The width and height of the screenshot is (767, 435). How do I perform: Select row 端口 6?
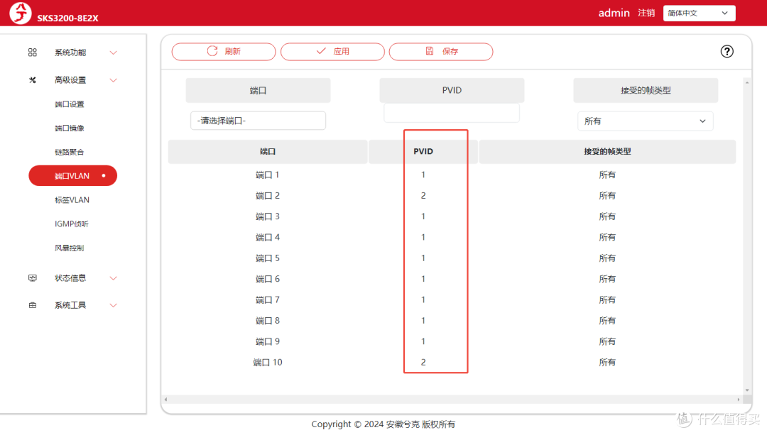click(x=452, y=279)
